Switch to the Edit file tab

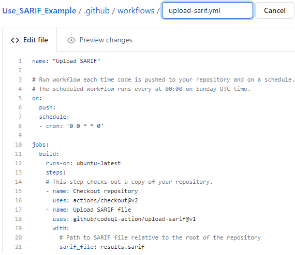point(30,40)
